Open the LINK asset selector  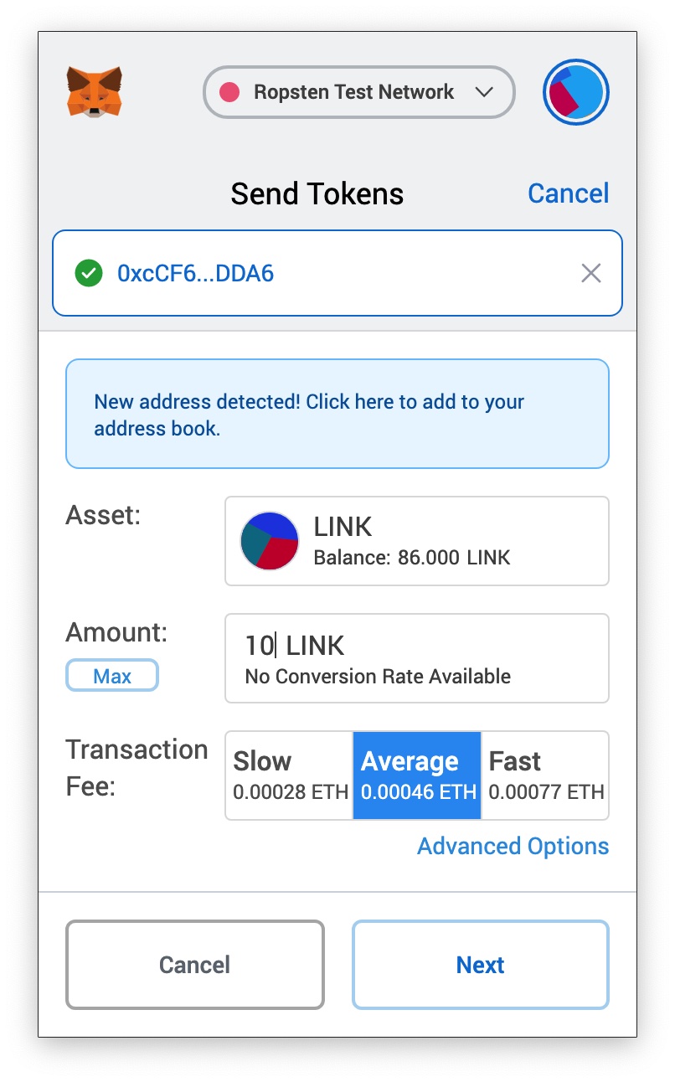point(417,541)
